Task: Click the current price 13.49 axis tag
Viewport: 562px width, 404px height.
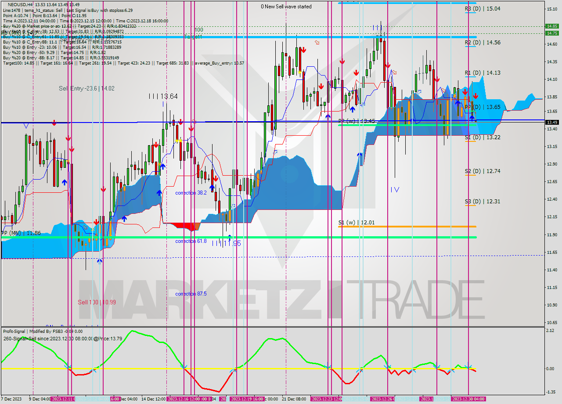Action: coord(551,122)
